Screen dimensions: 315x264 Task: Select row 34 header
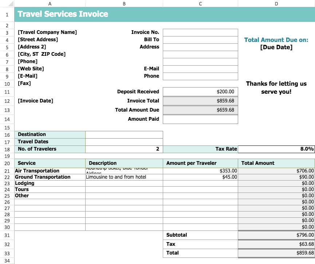[7, 261]
